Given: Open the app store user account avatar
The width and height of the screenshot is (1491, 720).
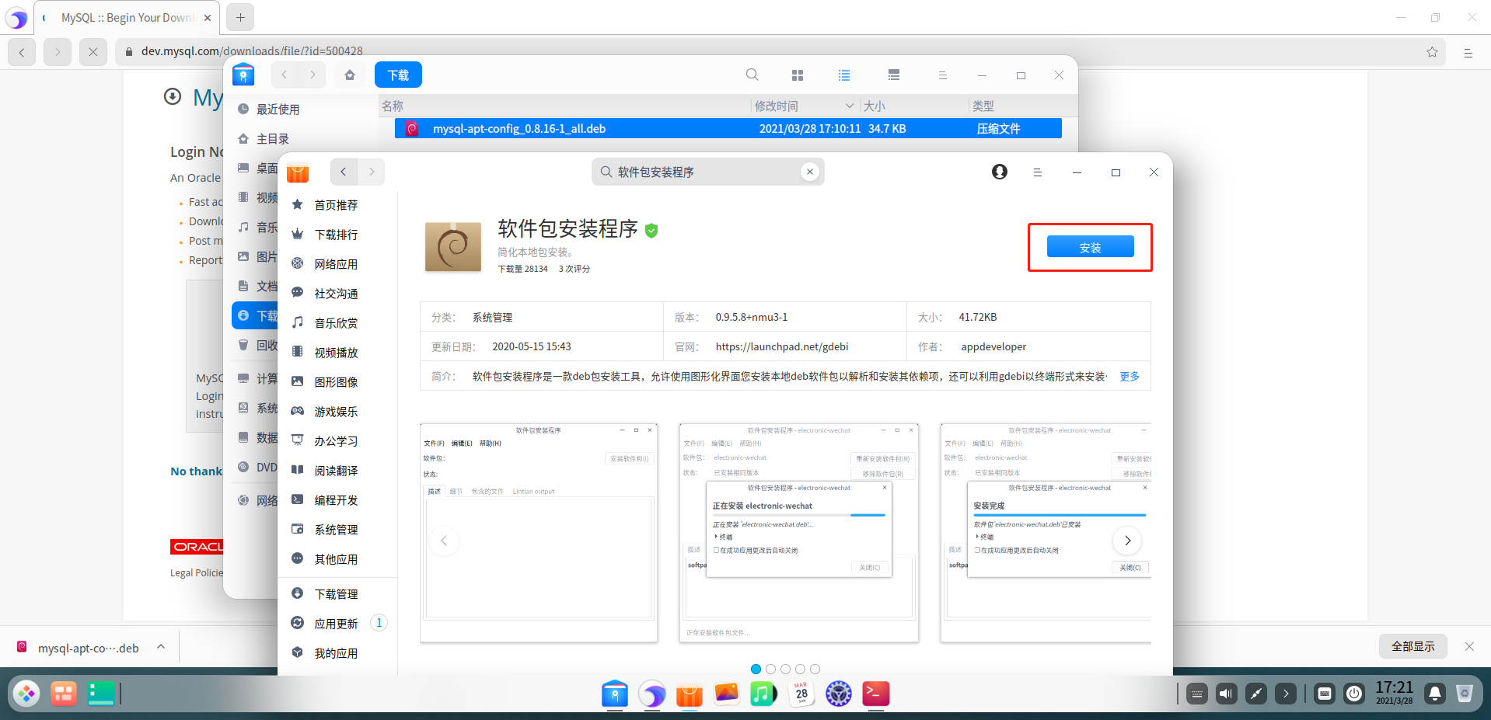Looking at the screenshot, I should [x=1000, y=172].
